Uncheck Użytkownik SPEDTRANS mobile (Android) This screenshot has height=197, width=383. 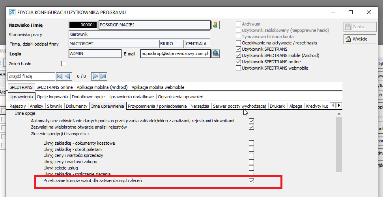238,55
